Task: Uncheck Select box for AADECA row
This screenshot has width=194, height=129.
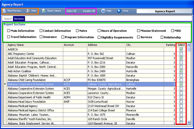Action: point(181,49)
